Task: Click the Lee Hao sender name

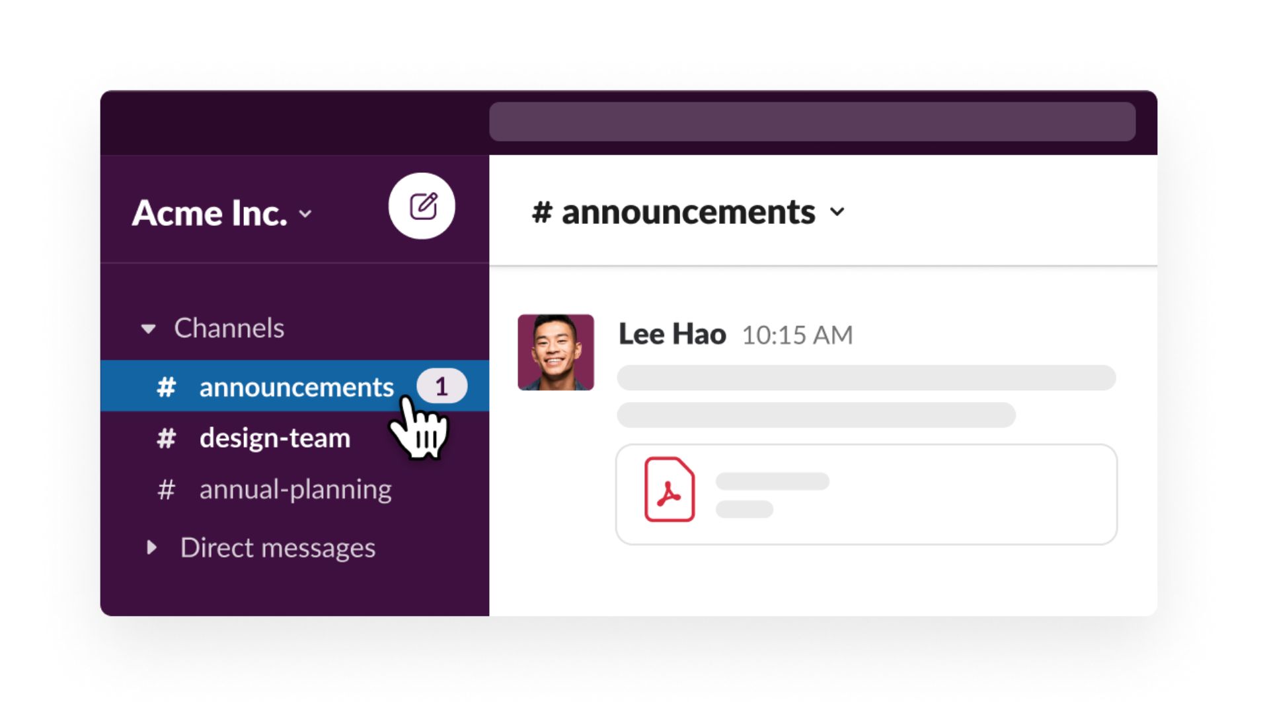Action: [672, 334]
